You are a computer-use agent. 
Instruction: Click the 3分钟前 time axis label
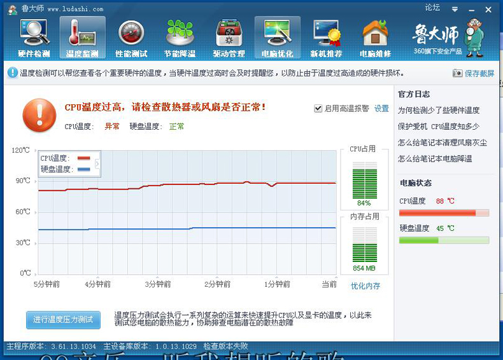[x=158, y=284]
